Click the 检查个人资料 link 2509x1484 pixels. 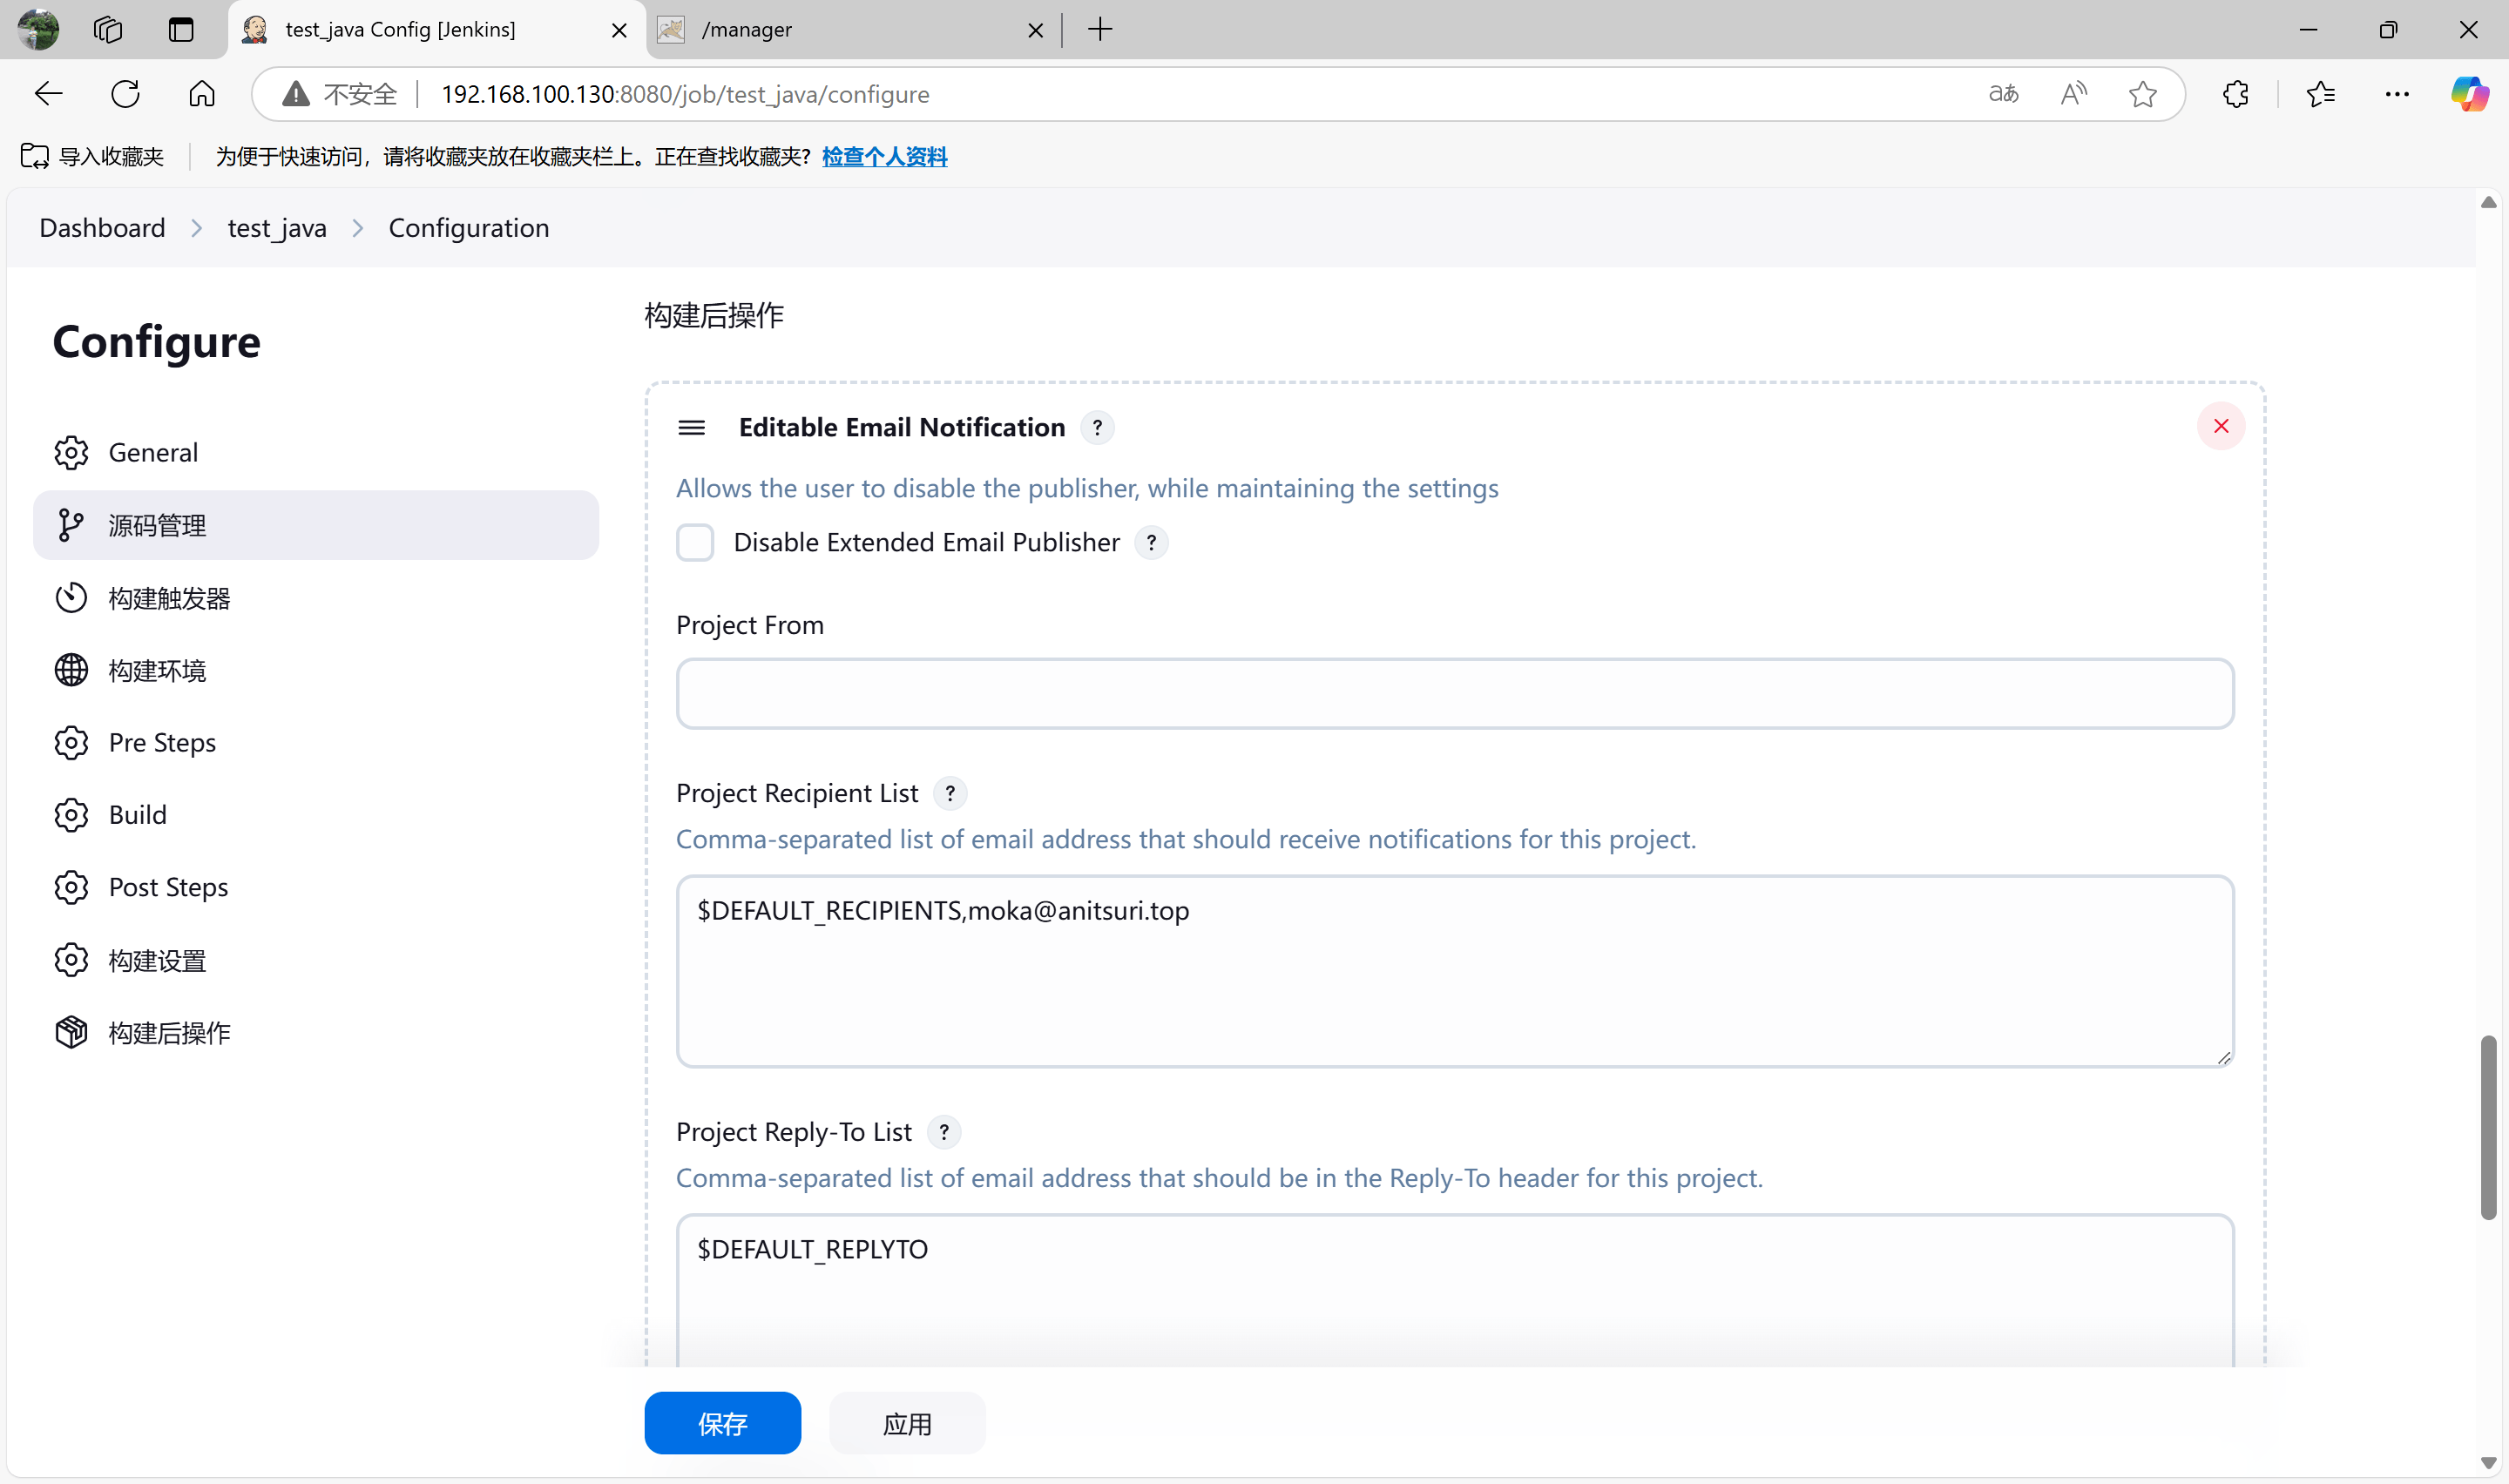[x=884, y=157]
